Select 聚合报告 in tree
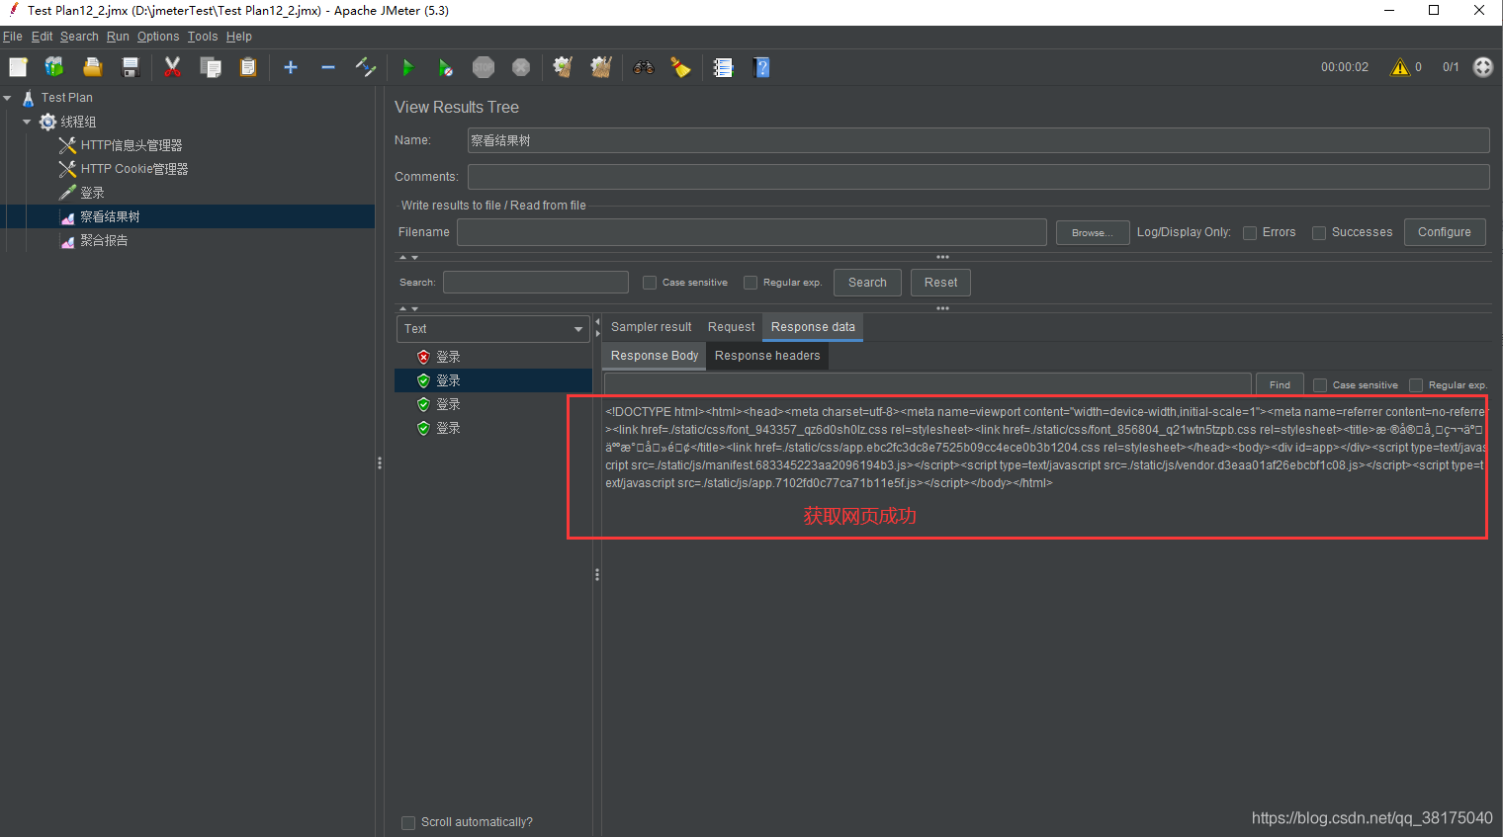Viewport: 1503px width, 837px height. point(104,240)
